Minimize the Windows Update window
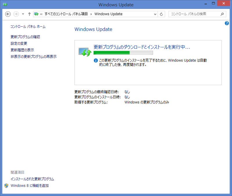The width and height of the screenshot is (232, 196). tap(206, 3)
